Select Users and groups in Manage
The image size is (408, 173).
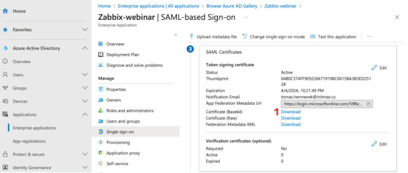click(x=123, y=121)
